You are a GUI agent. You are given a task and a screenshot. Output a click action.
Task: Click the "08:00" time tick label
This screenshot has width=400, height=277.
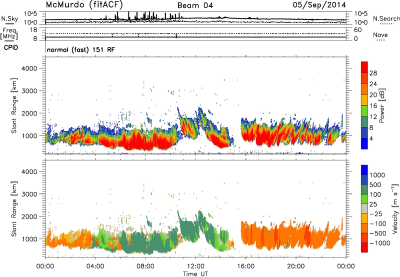pos(145,266)
